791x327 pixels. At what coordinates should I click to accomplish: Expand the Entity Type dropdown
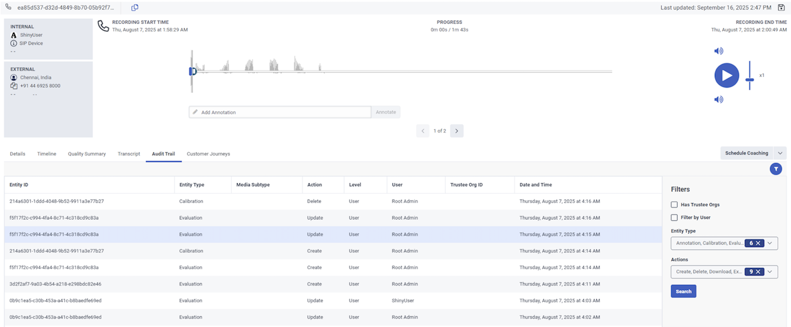(x=770, y=243)
